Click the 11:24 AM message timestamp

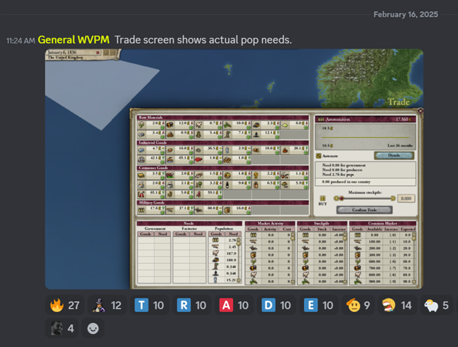pyautogui.click(x=21, y=41)
